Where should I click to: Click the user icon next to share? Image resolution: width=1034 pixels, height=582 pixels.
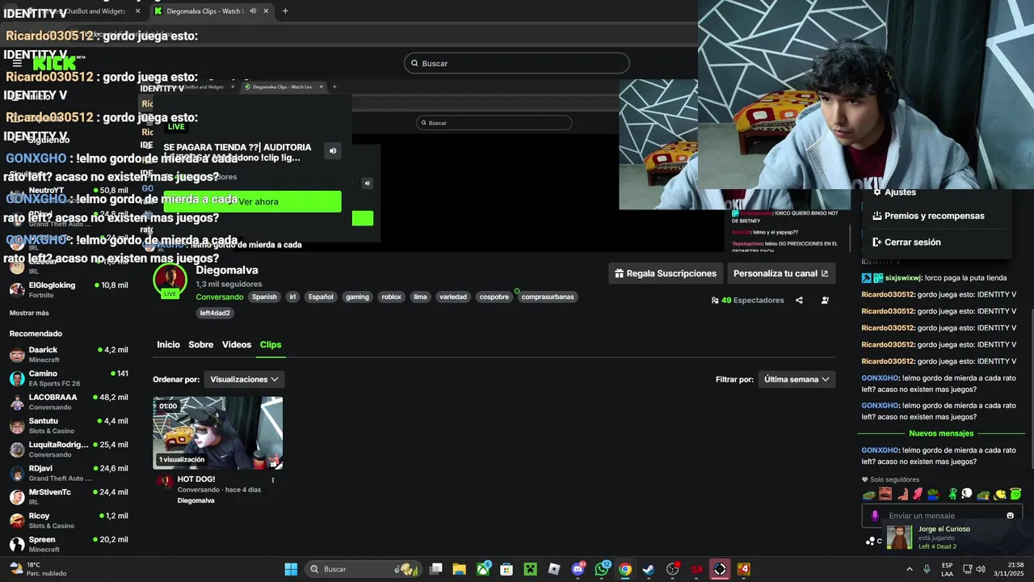point(825,300)
